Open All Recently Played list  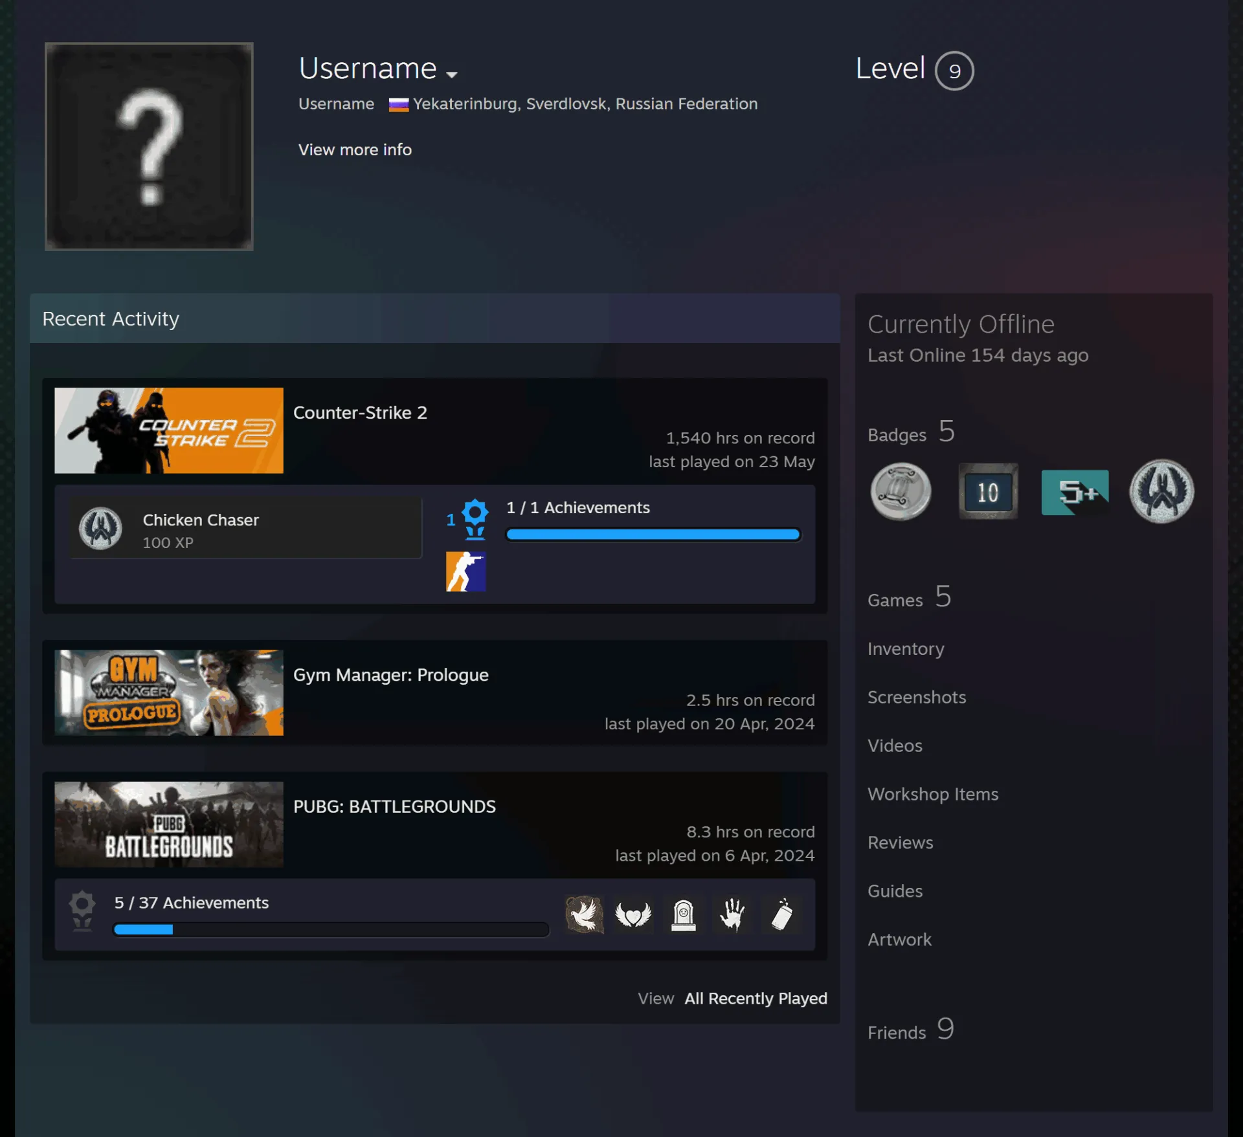coord(756,999)
